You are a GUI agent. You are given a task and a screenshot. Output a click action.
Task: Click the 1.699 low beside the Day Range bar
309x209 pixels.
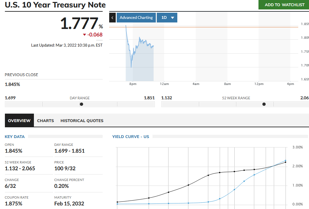point(10,98)
